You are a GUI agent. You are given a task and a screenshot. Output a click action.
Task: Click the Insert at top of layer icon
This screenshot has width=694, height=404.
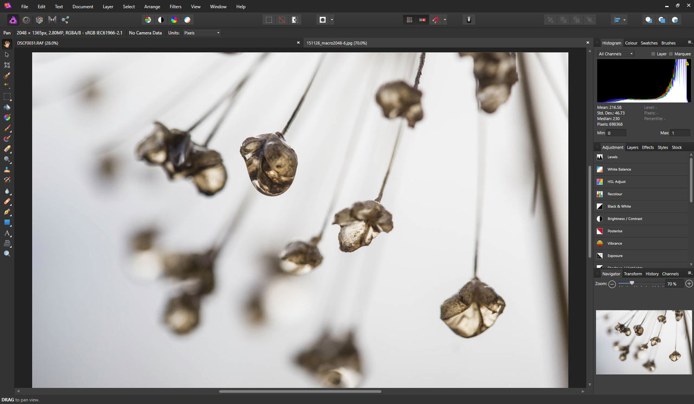pos(661,20)
